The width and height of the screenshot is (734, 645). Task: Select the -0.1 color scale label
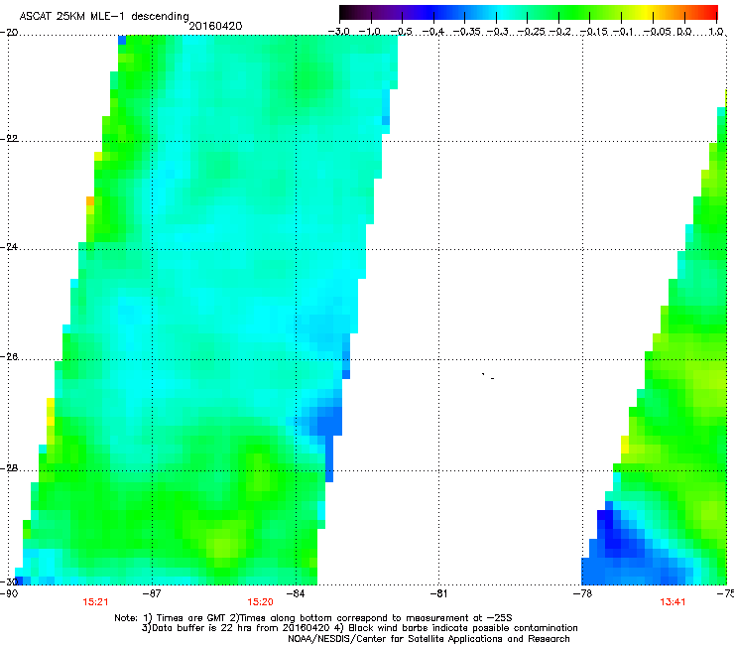[623, 32]
